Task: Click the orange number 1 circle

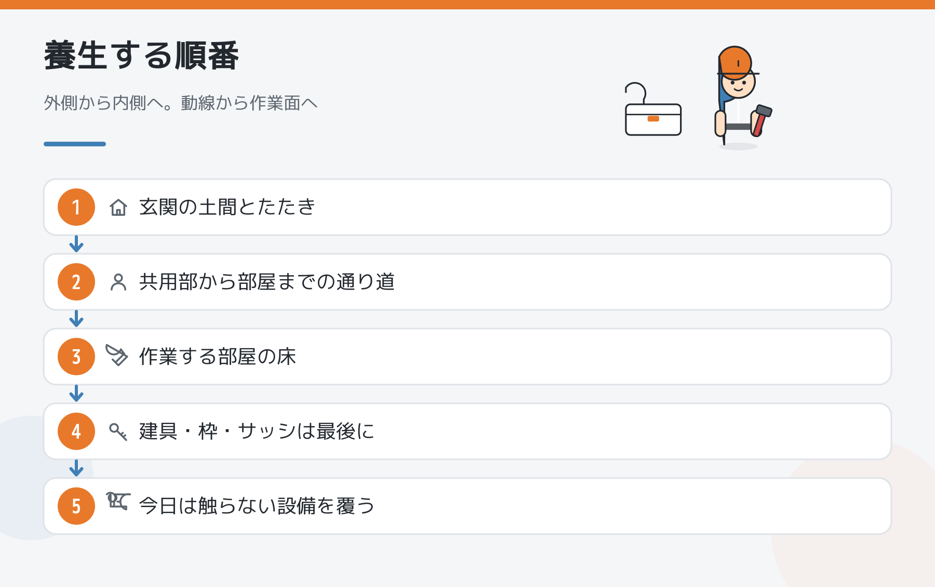Action: (76, 207)
